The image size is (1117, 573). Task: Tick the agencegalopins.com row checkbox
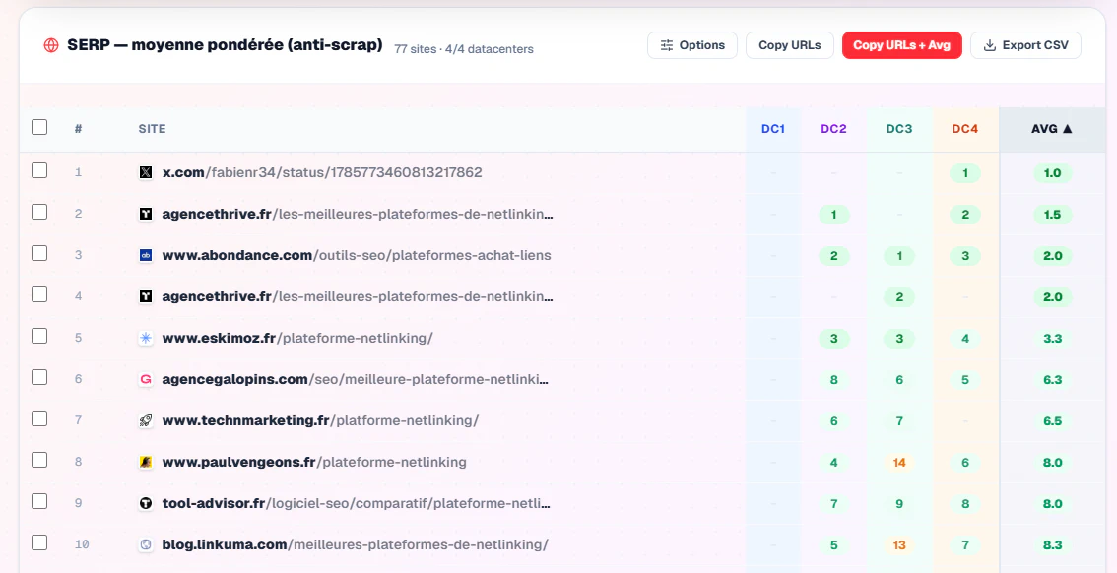[39, 376]
